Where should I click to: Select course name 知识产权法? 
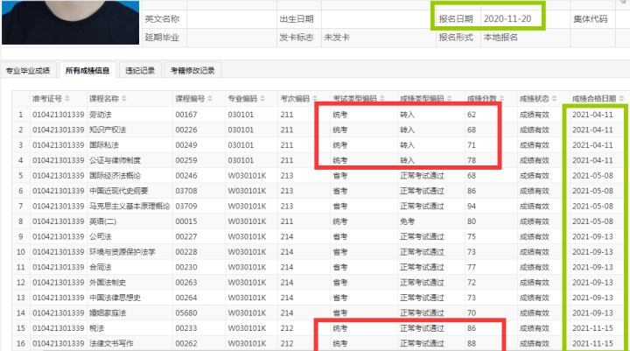(108, 130)
